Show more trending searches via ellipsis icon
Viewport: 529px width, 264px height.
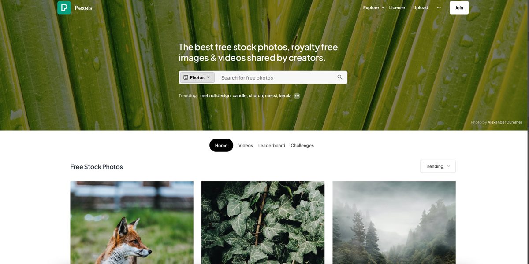[297, 96]
